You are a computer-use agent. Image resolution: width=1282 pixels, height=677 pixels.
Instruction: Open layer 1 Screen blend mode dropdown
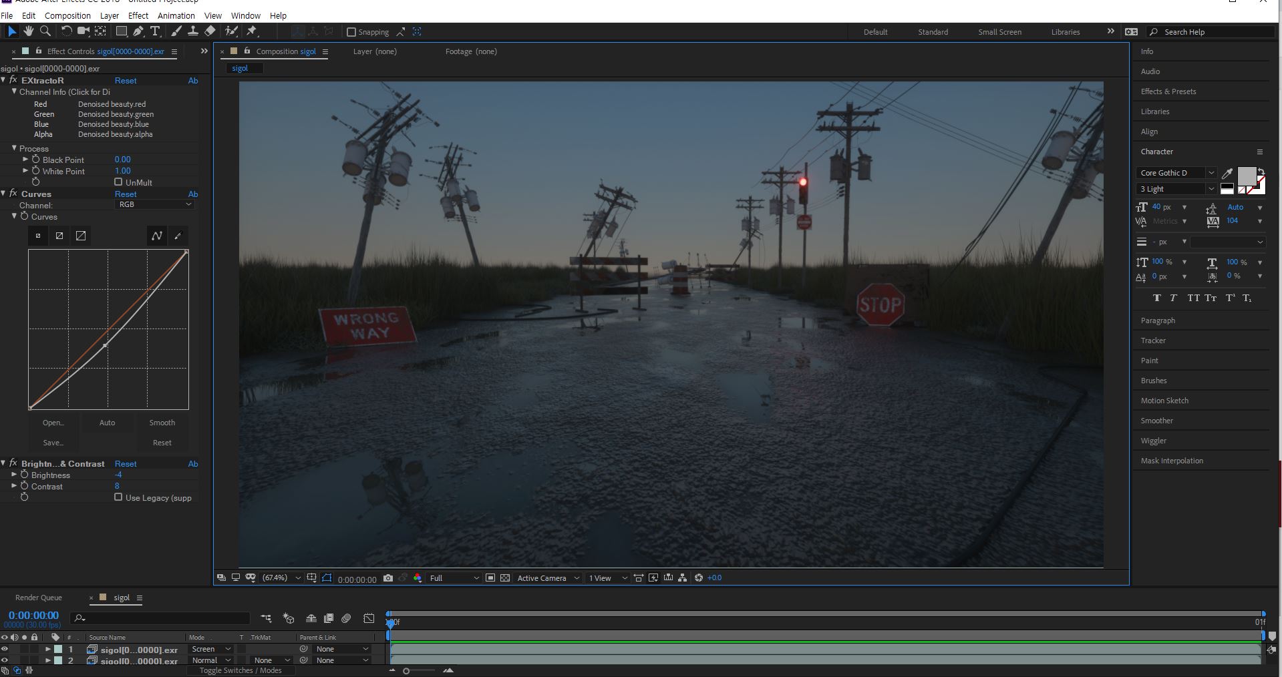[x=210, y=649]
